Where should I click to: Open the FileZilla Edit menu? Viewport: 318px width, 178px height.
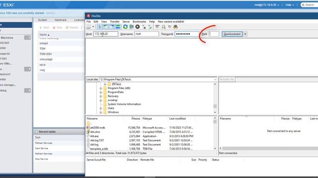96,21
